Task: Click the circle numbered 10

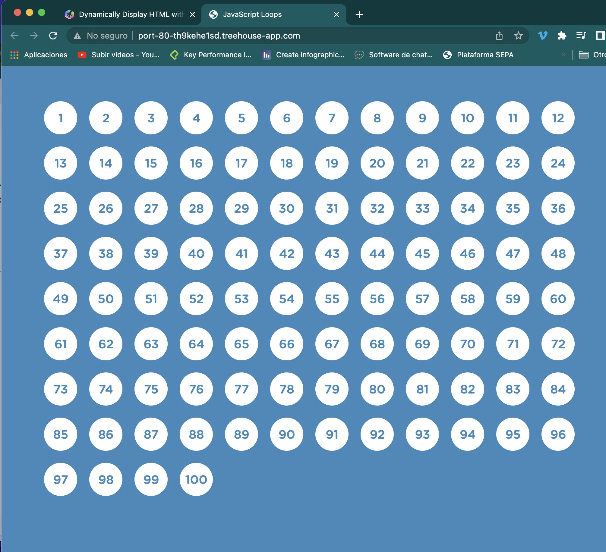Action: (x=468, y=118)
